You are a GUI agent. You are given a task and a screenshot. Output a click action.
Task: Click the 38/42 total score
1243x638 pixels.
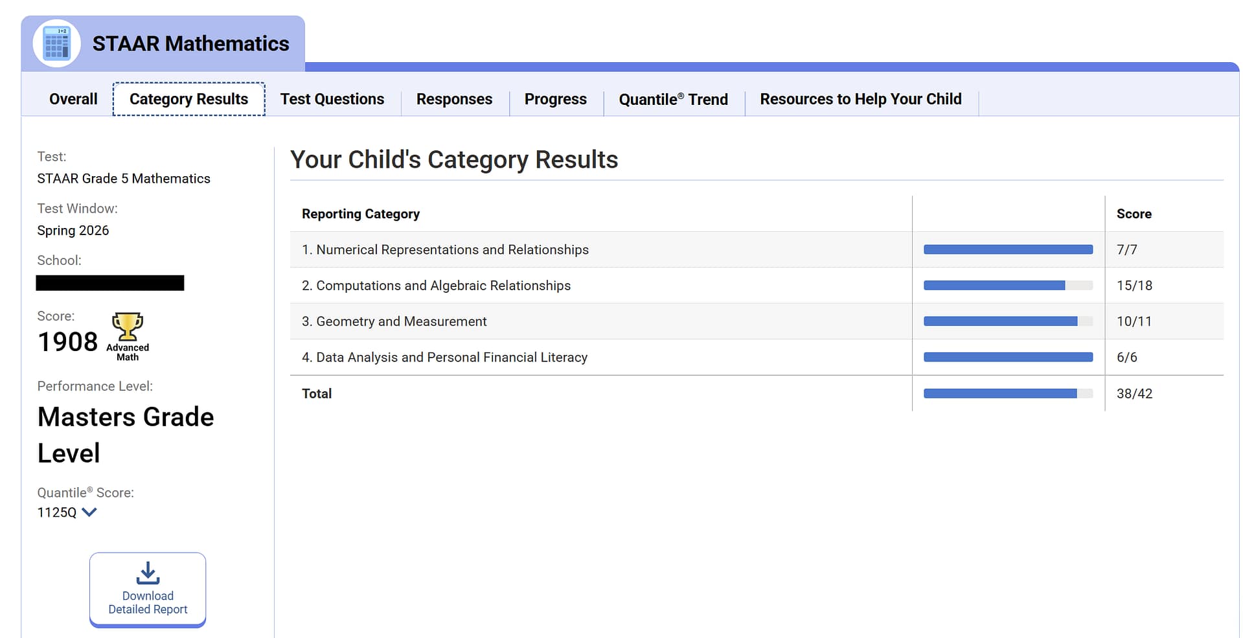pos(1134,393)
